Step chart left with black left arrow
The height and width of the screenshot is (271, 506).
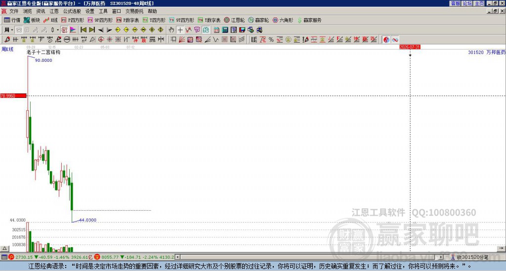pos(101,30)
